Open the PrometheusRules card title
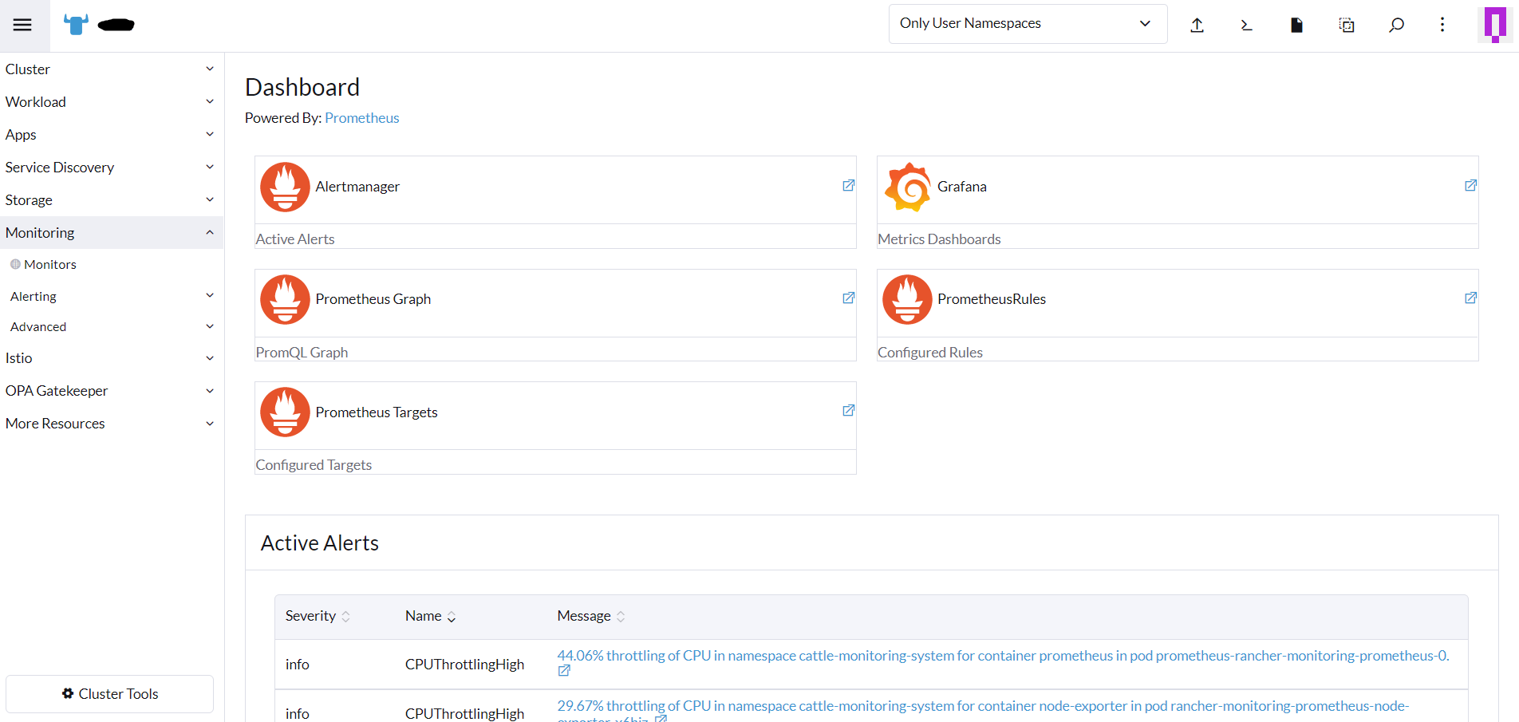Screen dimensions: 1519x722 pos(992,299)
